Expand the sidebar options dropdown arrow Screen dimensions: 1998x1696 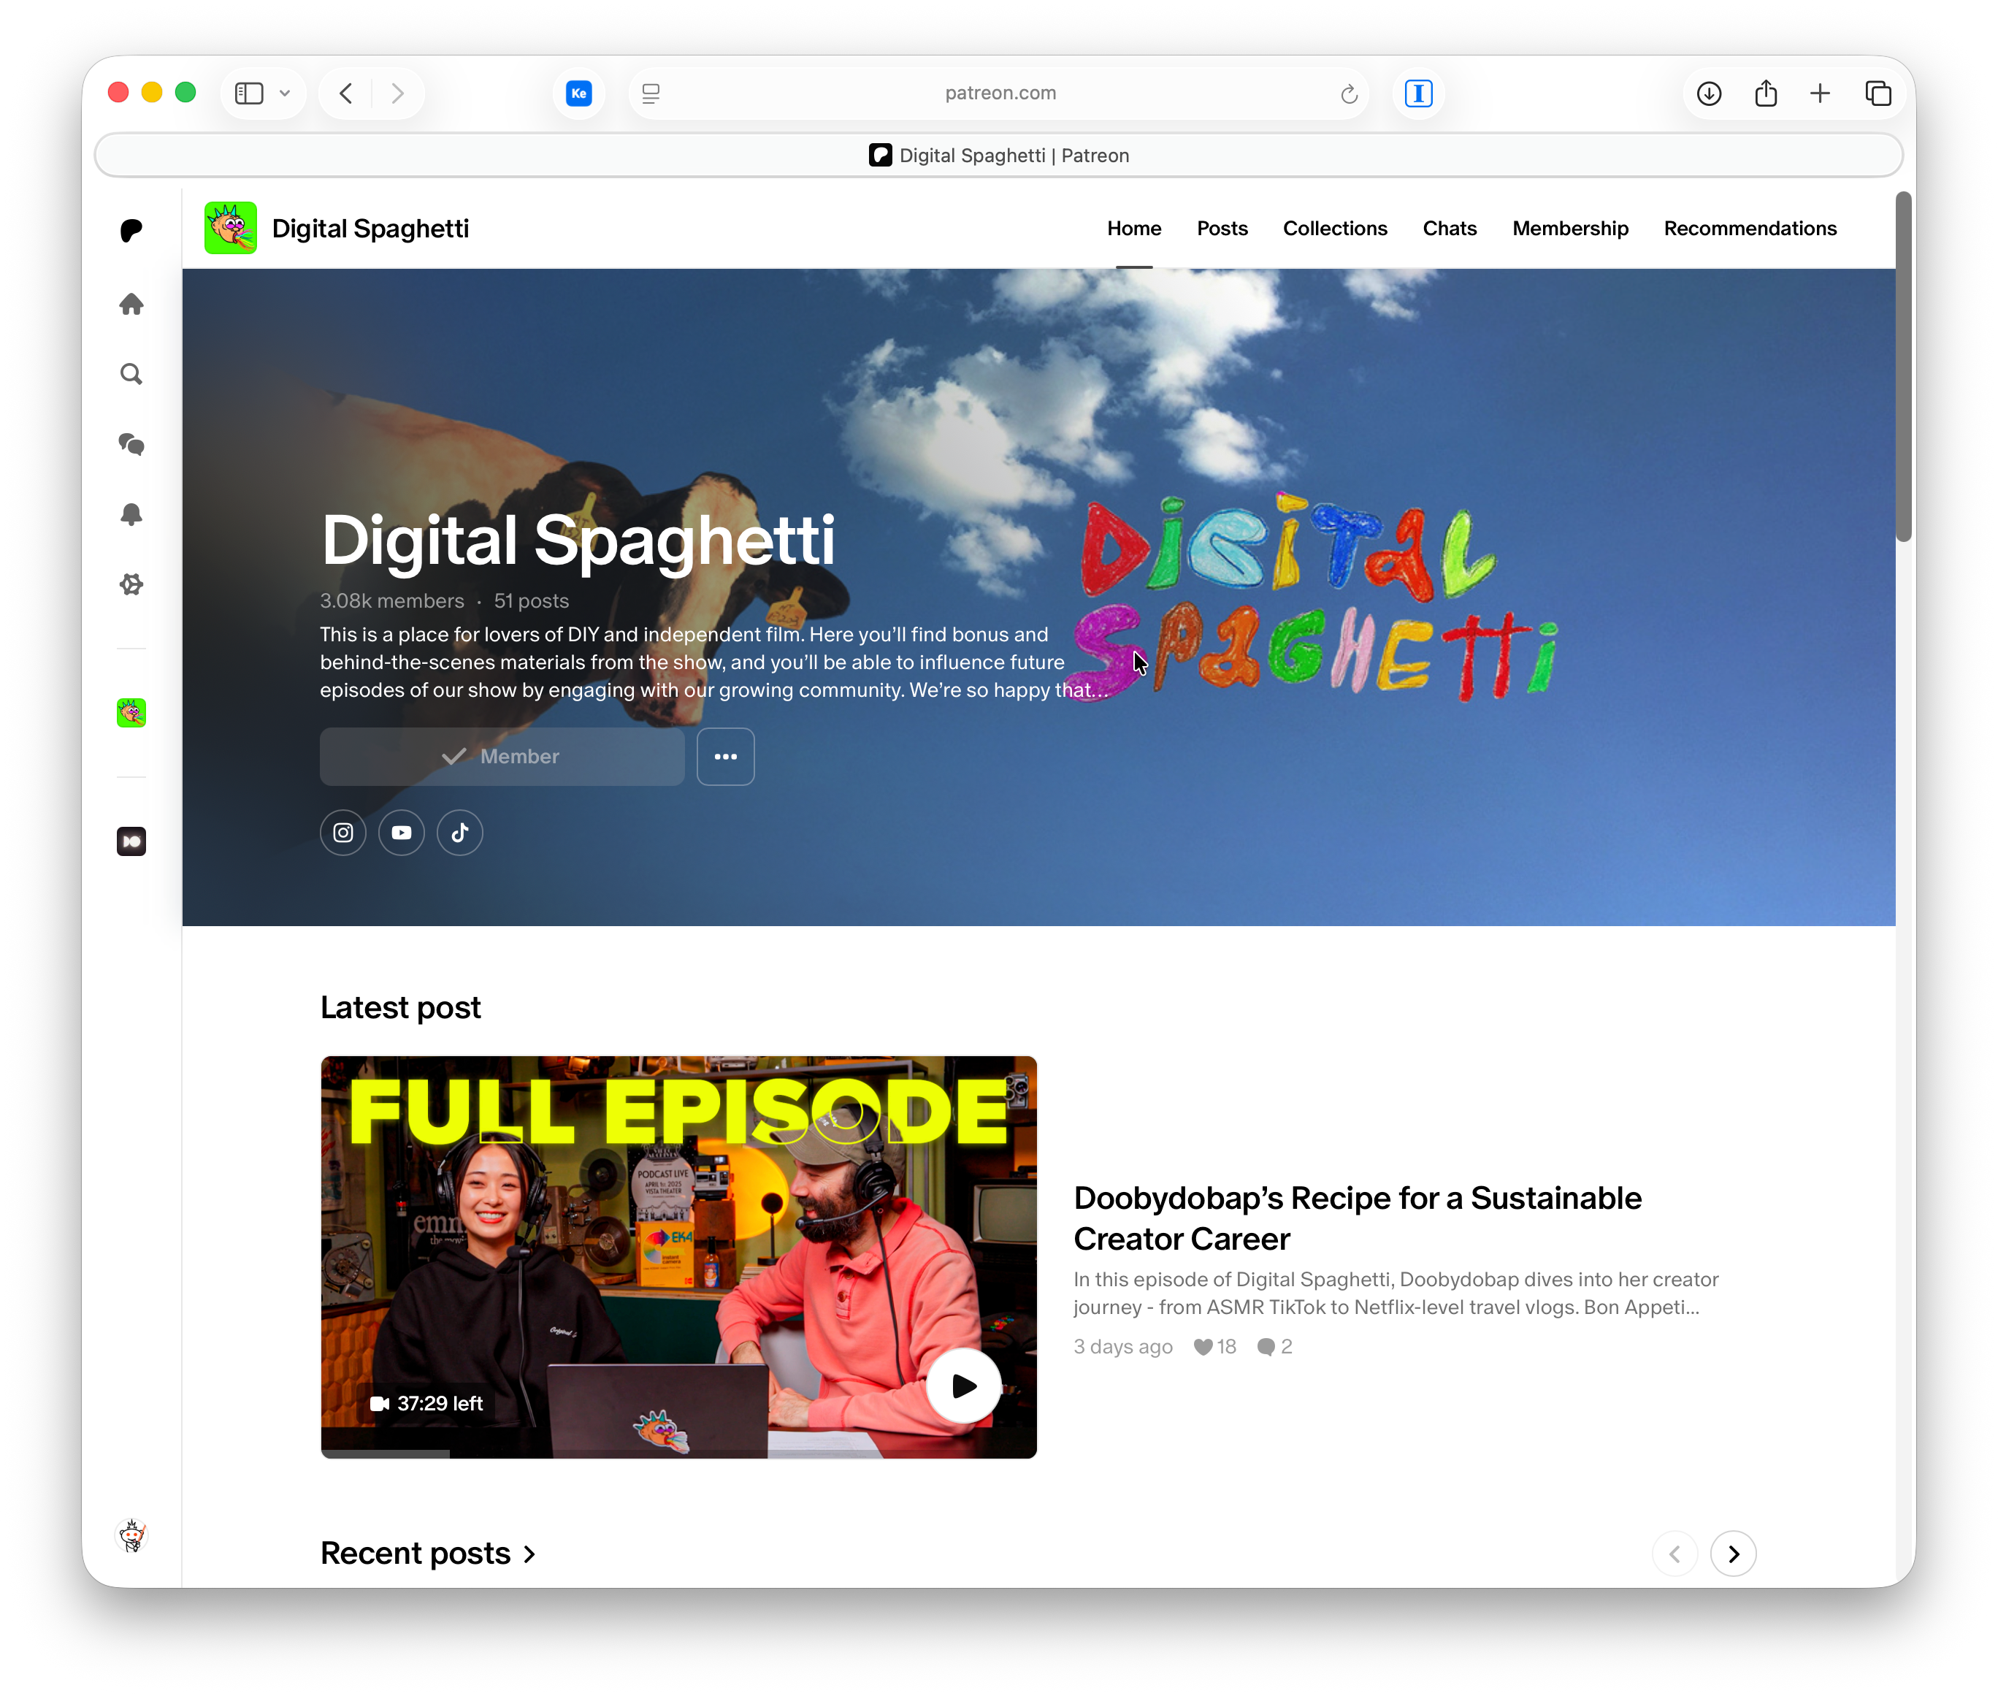pos(285,93)
